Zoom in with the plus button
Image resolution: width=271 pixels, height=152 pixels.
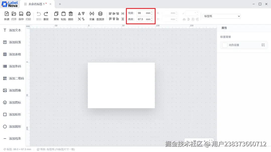[x=205, y=141]
